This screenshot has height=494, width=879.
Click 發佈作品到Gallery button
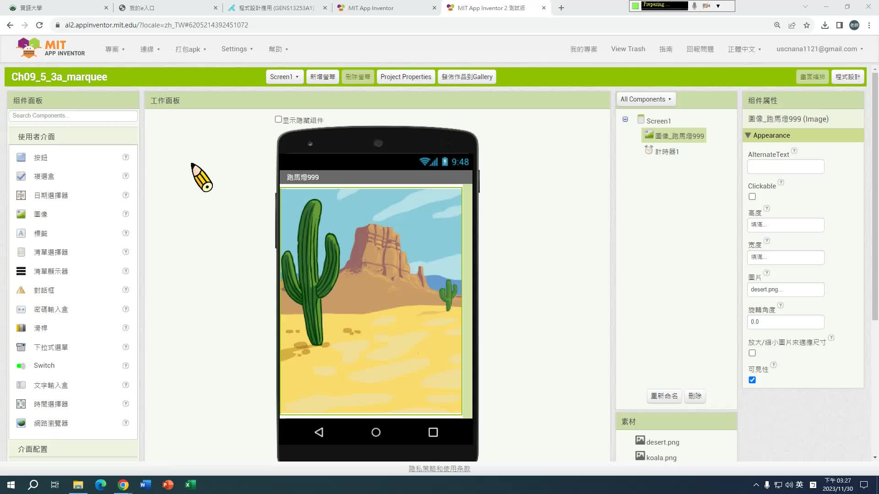(467, 77)
